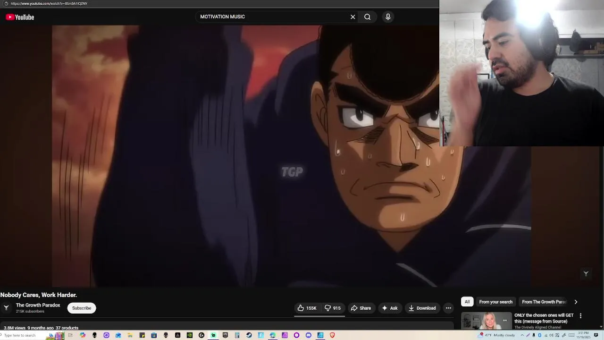Open Bluetooth tray icon
The height and width of the screenshot is (340, 604).
pos(539,335)
